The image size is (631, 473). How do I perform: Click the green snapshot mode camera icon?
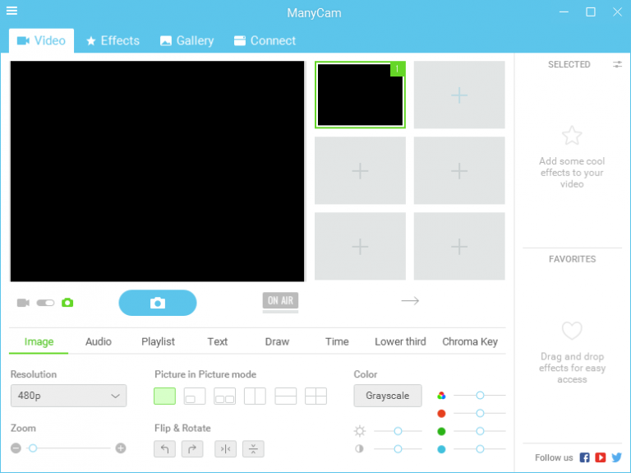click(67, 303)
